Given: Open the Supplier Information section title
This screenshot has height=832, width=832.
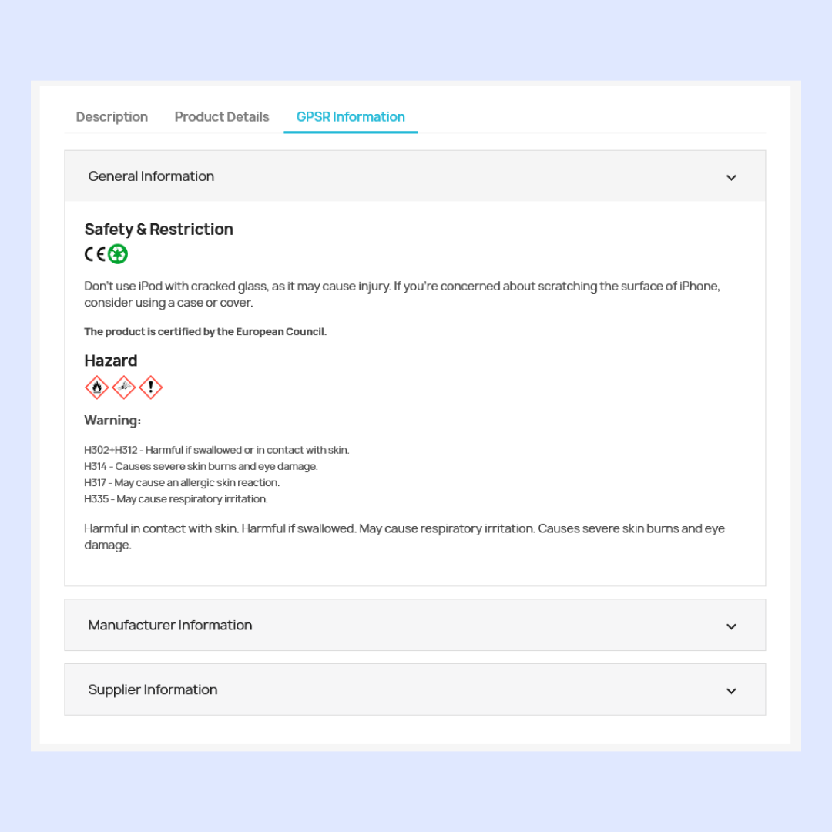Looking at the screenshot, I should pos(153,689).
